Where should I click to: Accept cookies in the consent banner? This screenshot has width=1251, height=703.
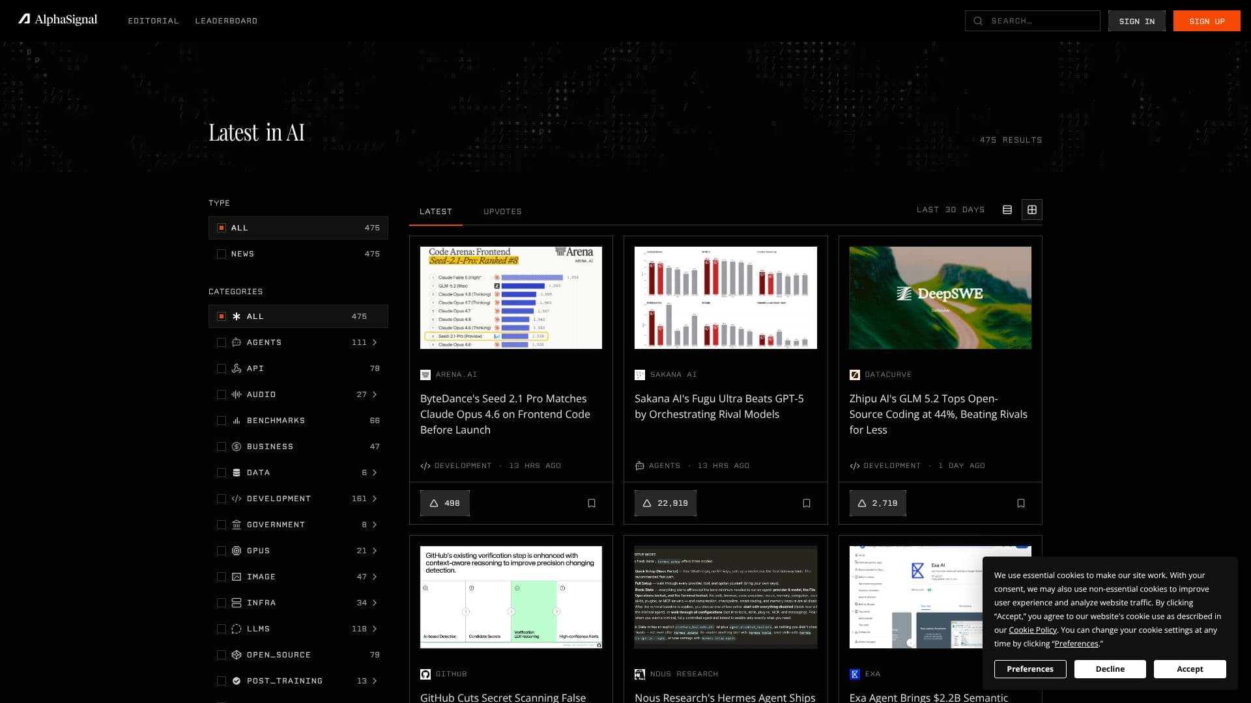click(x=1190, y=669)
